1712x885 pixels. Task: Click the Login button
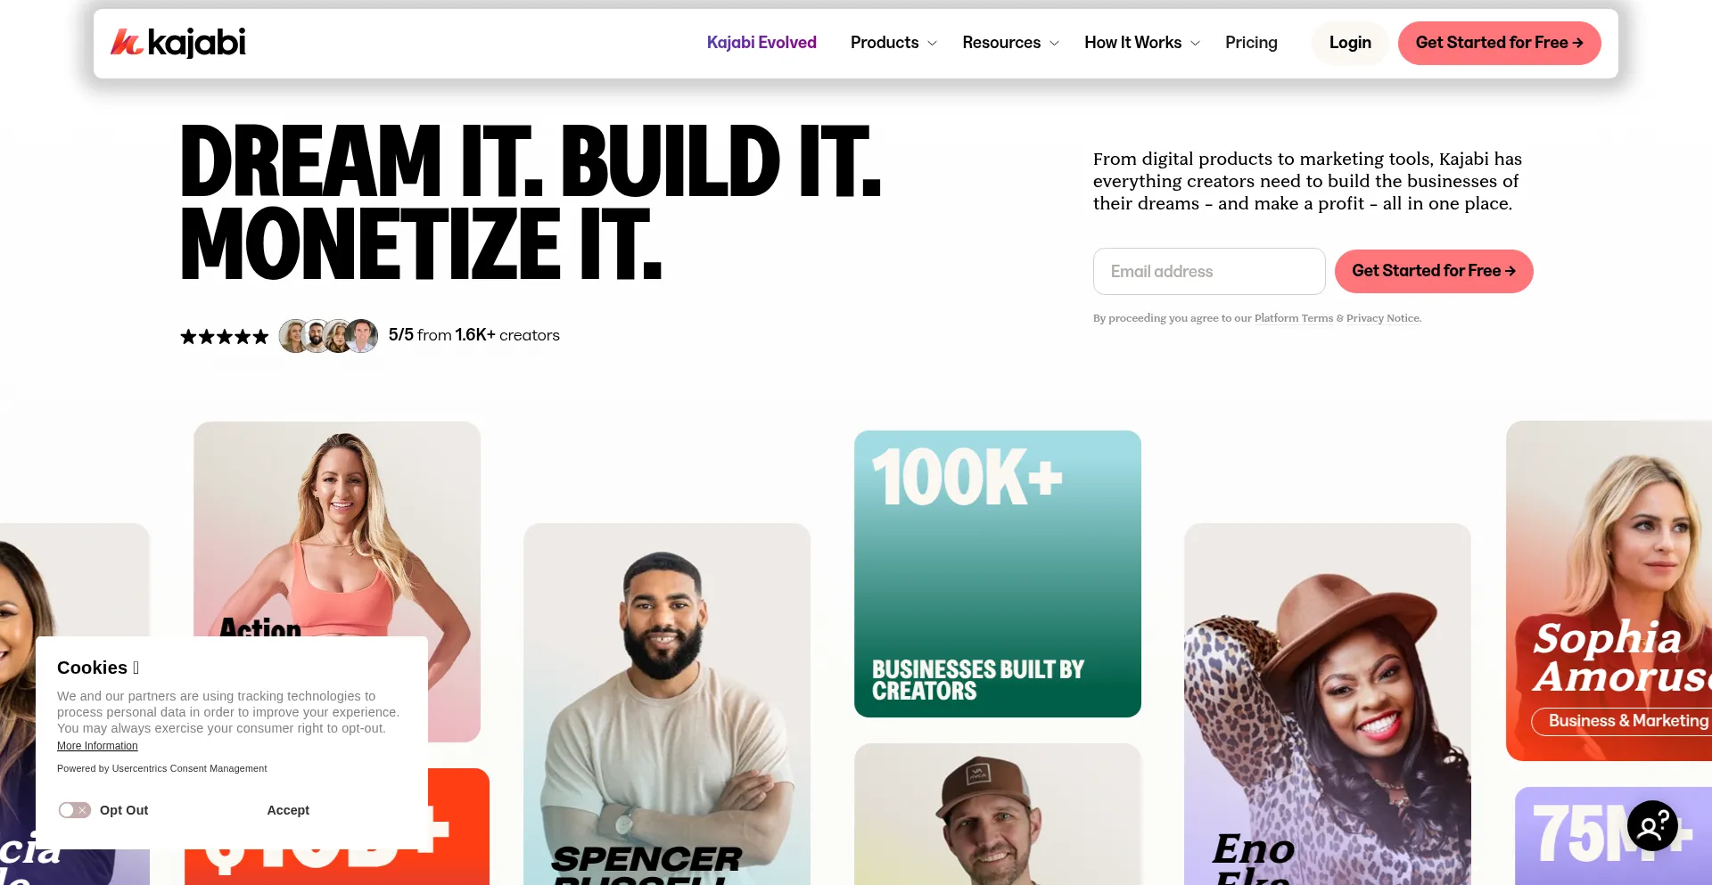1350,43
